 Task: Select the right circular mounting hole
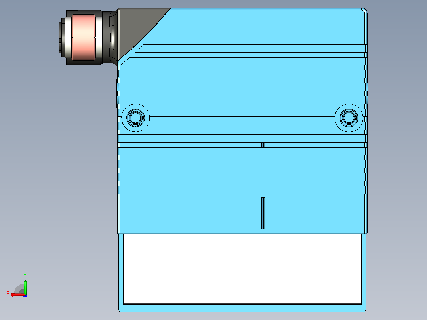click(x=349, y=118)
